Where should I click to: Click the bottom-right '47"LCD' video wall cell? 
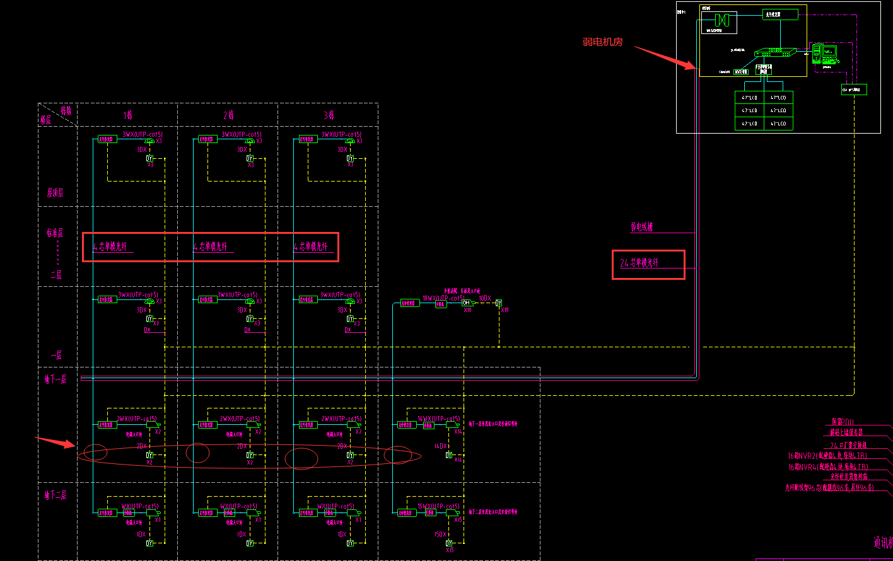[x=778, y=124]
